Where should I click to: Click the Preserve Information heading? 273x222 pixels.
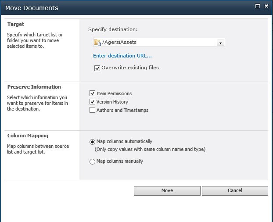[34, 87]
